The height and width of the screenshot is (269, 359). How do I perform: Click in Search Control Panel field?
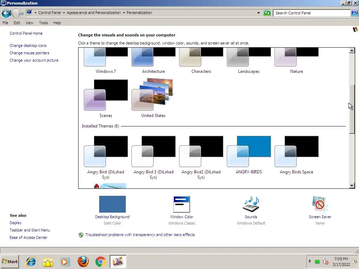[x=312, y=13]
